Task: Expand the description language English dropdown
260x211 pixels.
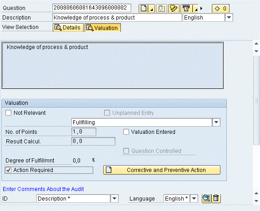Action: [x=229, y=17]
